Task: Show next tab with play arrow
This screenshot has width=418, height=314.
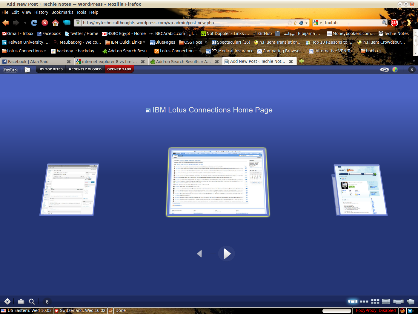Action: point(227,254)
